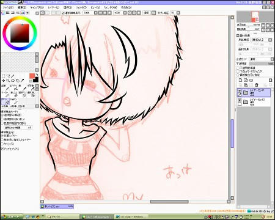This screenshot has height=220, width=275.
Task: Open the layer blending mode dropdown
Action: click(x=262, y=59)
